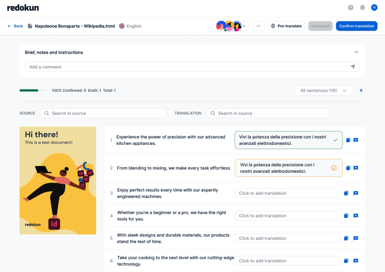Add a collaborator with the plus button
Viewport: 385px width, 272px height.
point(244,26)
